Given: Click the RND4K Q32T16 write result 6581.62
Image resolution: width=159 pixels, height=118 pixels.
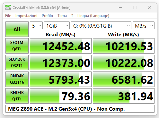Looking at the screenshot, I should pos(124,79).
